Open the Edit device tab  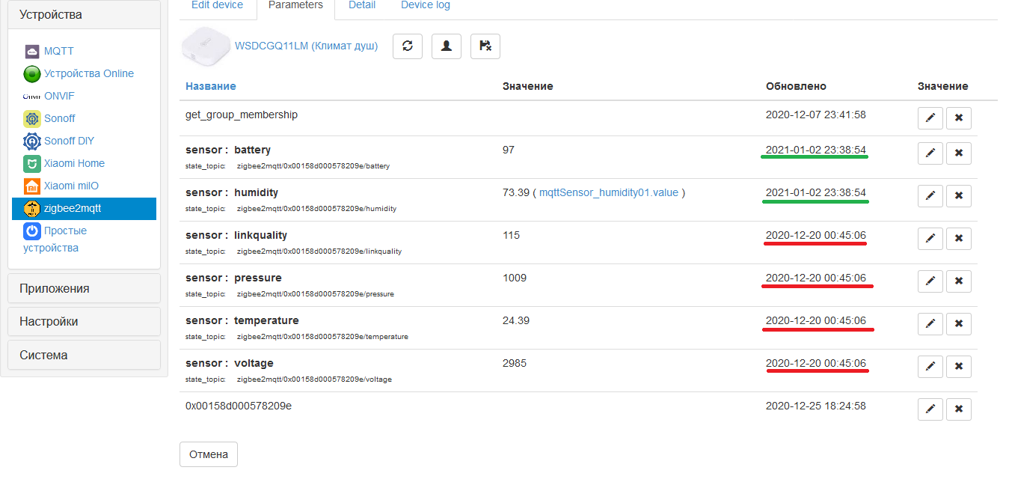pos(217,5)
